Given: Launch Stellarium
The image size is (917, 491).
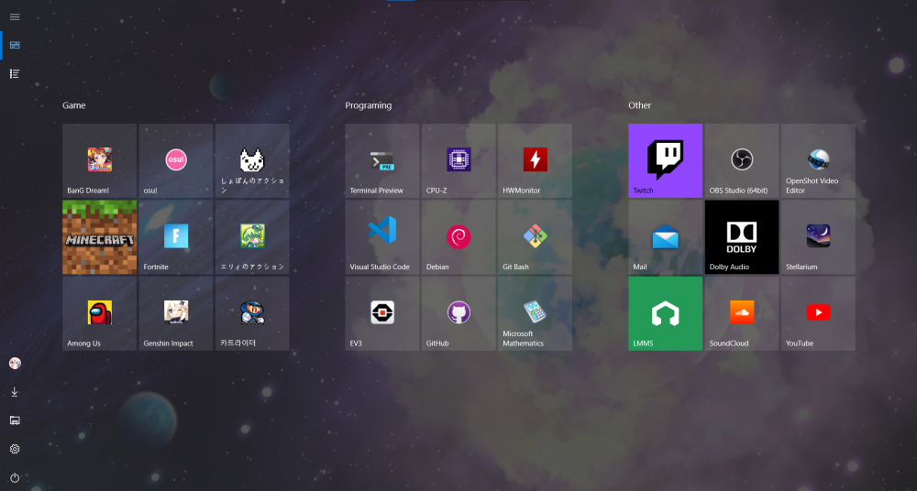Looking at the screenshot, I should pos(818,236).
